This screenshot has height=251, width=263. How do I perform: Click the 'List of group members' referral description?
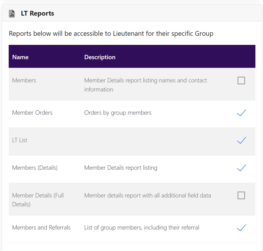pos(142,228)
